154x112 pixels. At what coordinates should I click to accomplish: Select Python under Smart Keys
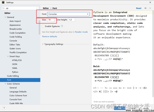(15, 72)
